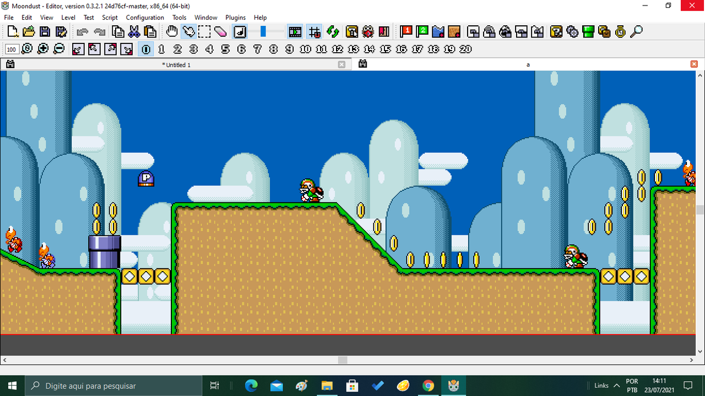Switch to the tab named a
The width and height of the screenshot is (705, 396).
(528, 64)
